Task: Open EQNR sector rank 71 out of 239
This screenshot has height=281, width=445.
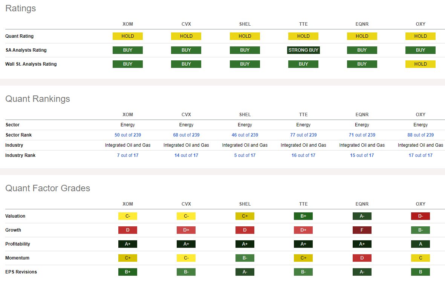Action: click(362, 135)
